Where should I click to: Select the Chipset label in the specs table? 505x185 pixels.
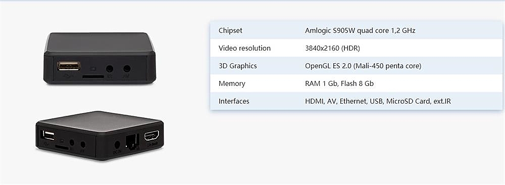(x=230, y=31)
